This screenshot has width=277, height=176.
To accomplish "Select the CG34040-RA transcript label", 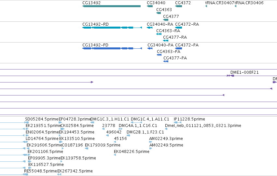I will 160,24.
